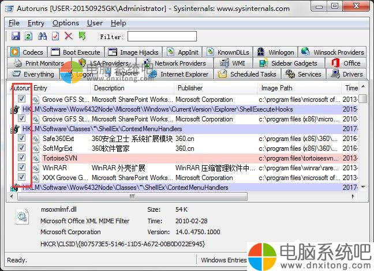The width and height of the screenshot is (374, 271).
Task: Toggle the TortoiseSVN autorun checkbox
Action: (21, 158)
